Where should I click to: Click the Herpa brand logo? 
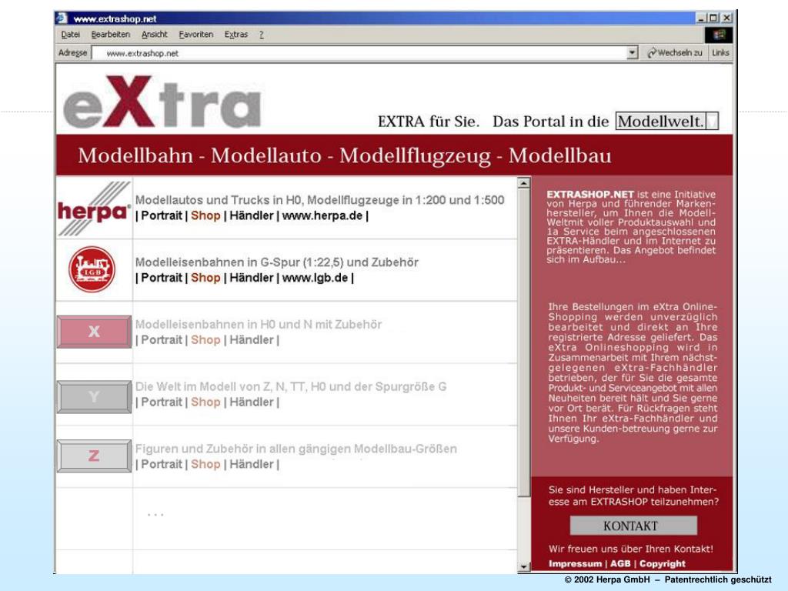point(94,209)
